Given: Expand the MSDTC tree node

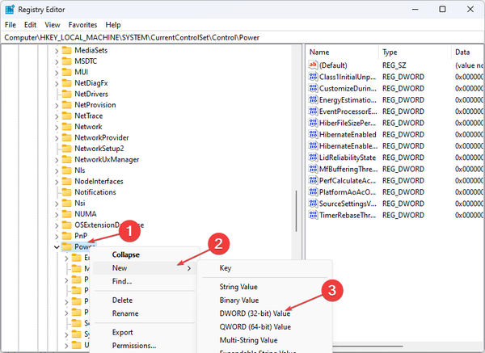Looking at the screenshot, I should (x=57, y=61).
